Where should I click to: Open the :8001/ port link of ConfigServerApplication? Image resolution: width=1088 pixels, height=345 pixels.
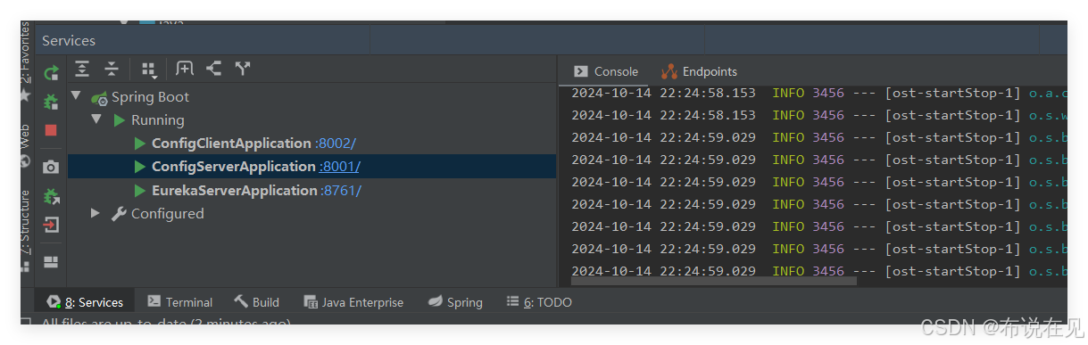[340, 167]
